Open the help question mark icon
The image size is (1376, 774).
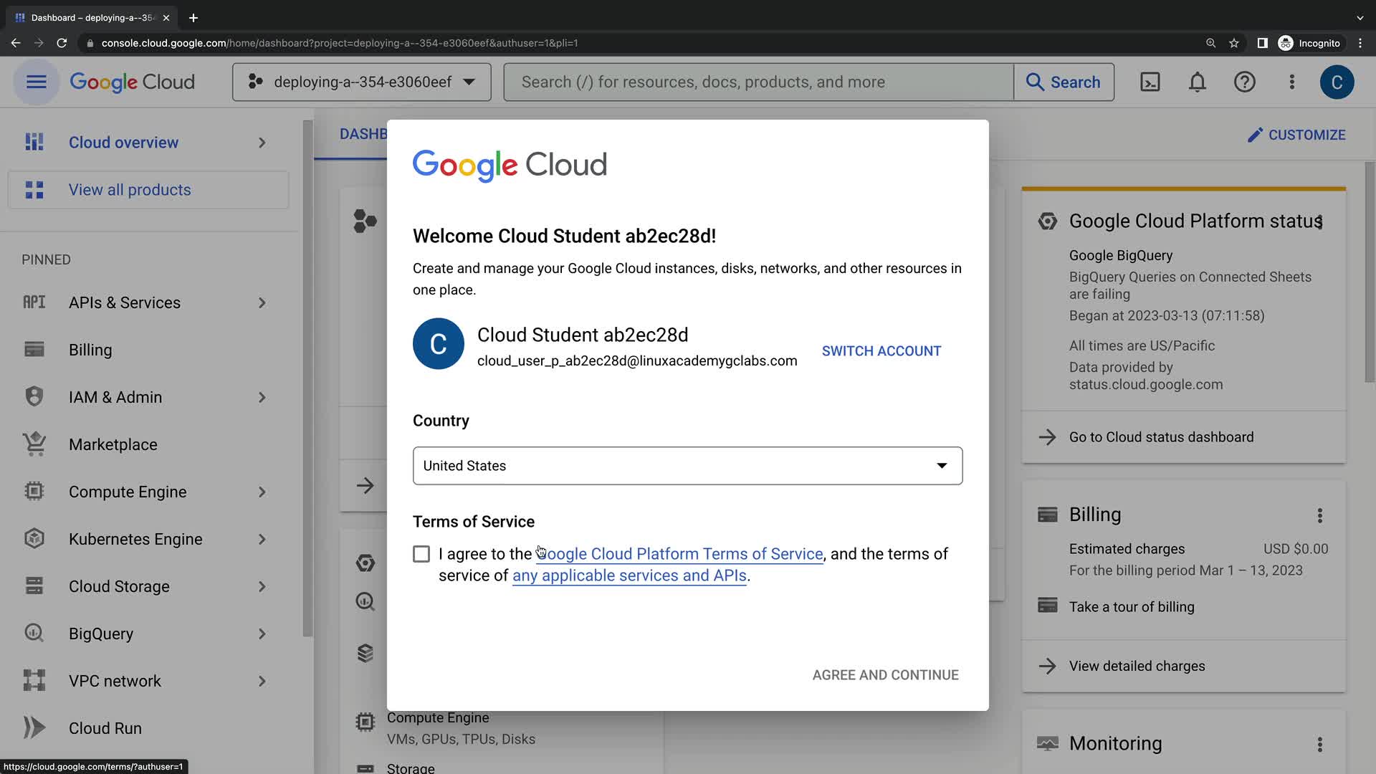point(1244,82)
